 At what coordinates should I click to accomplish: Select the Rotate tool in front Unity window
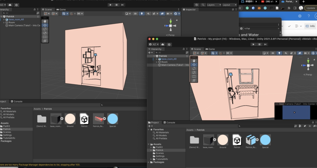[194, 69]
